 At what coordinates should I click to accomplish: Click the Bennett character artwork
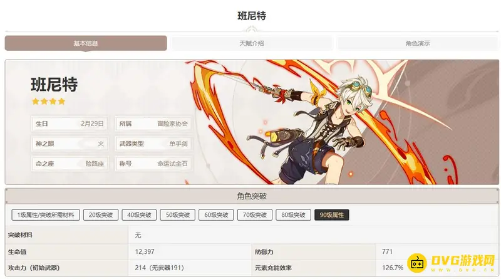coord(323,125)
